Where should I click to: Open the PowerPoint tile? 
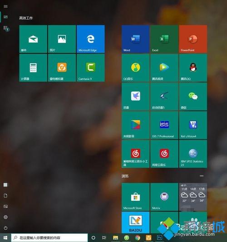193,39
